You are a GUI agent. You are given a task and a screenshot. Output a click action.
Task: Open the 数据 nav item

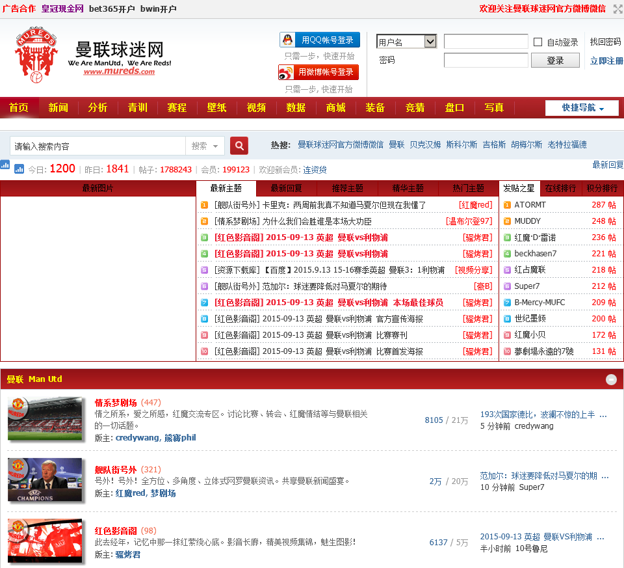[296, 107]
